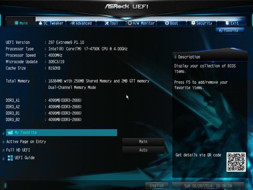Switch to the OC Tweaker tab

(x=51, y=23)
